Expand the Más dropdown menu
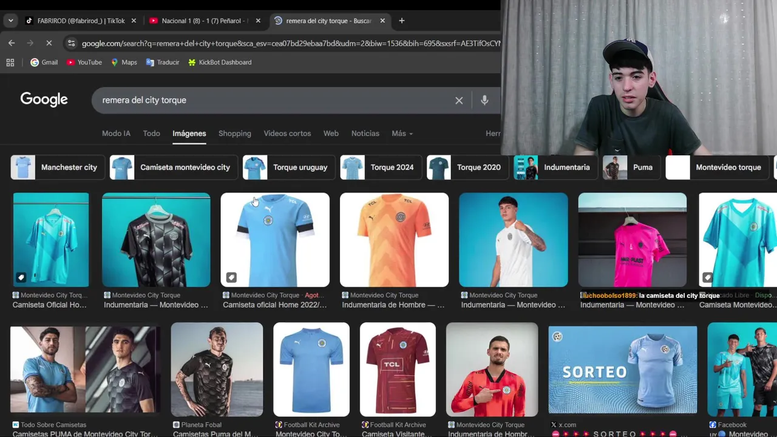 [x=402, y=134]
